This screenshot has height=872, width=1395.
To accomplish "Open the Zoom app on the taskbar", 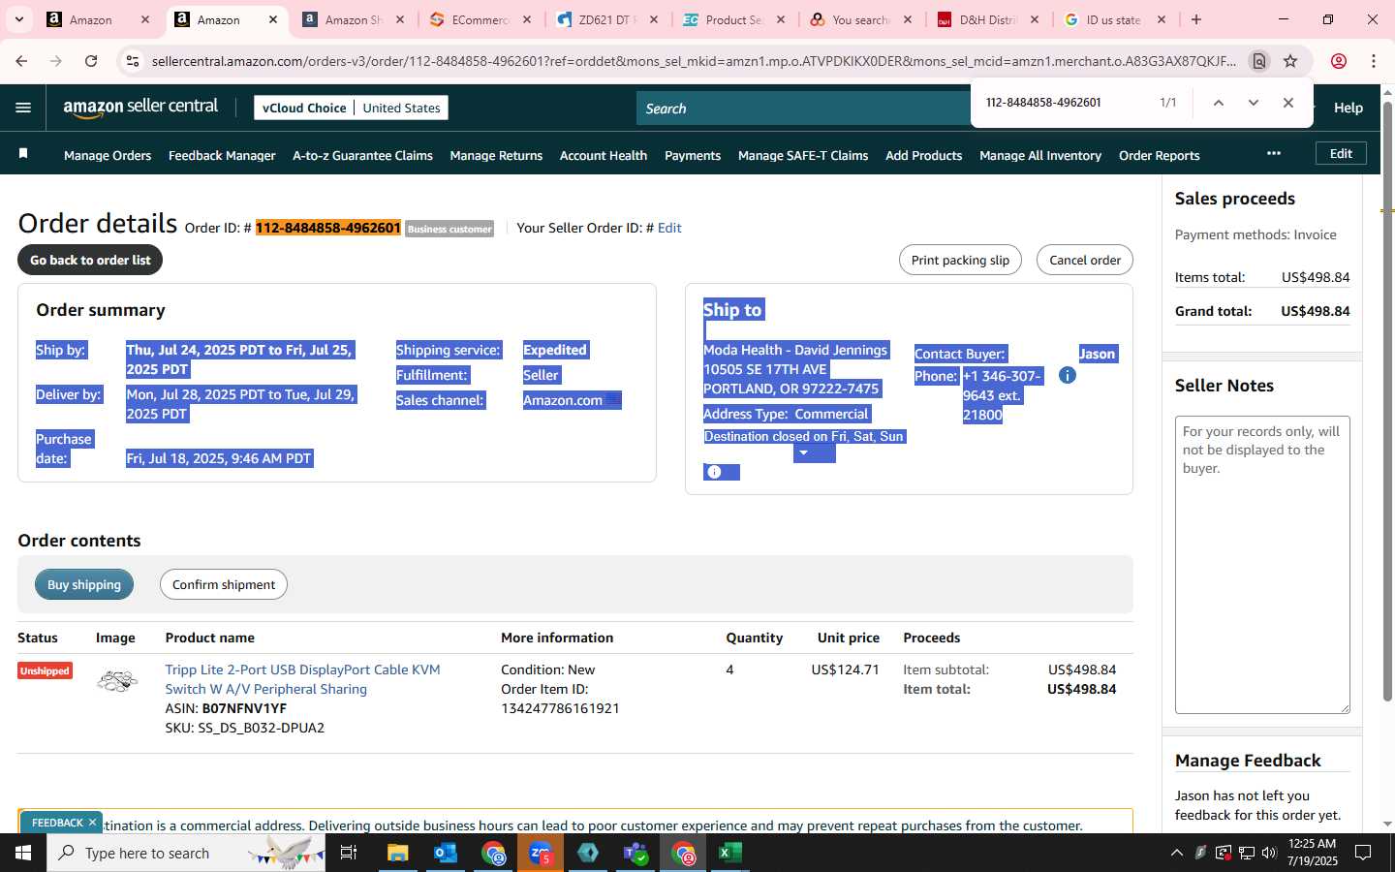I will coord(541,853).
